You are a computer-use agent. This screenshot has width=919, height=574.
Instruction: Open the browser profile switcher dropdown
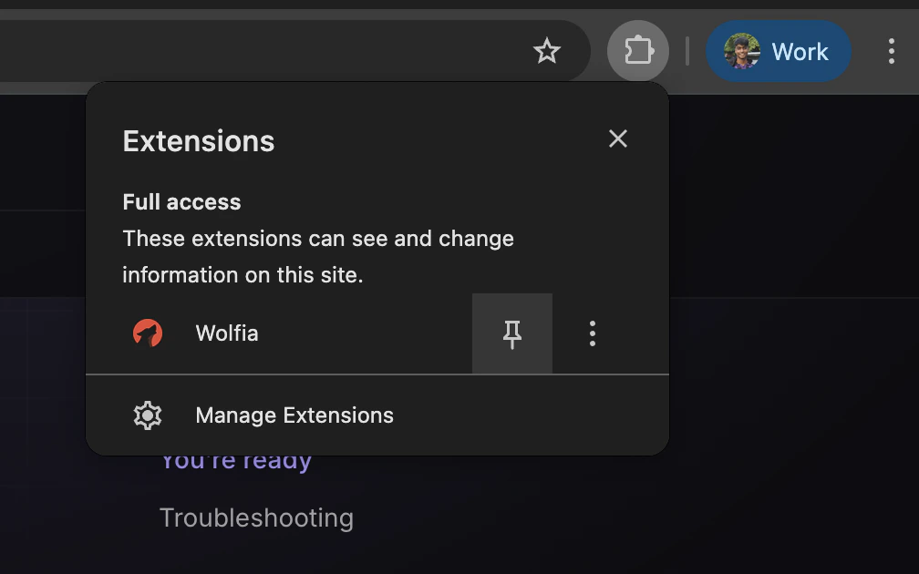[779, 51]
